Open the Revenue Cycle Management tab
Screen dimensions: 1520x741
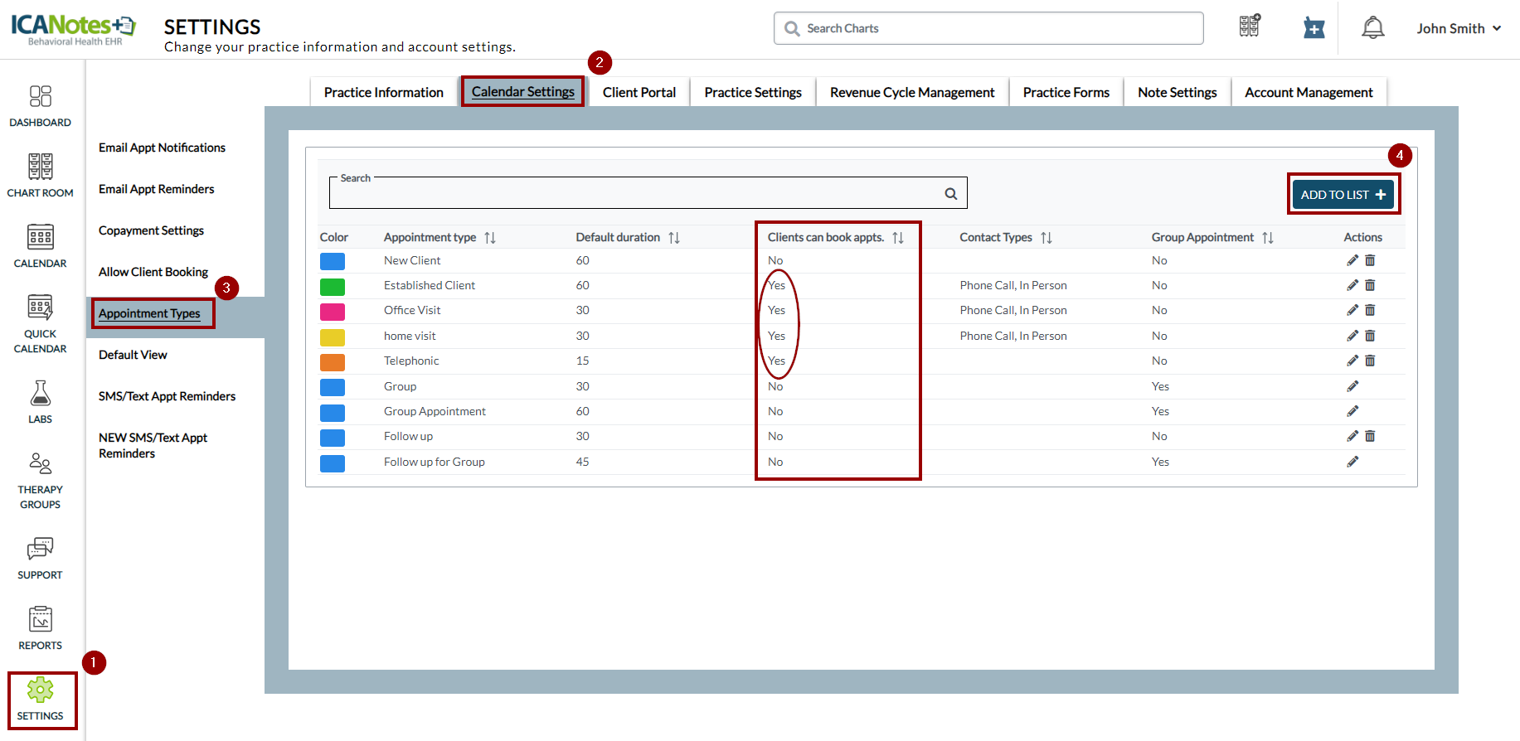(911, 92)
